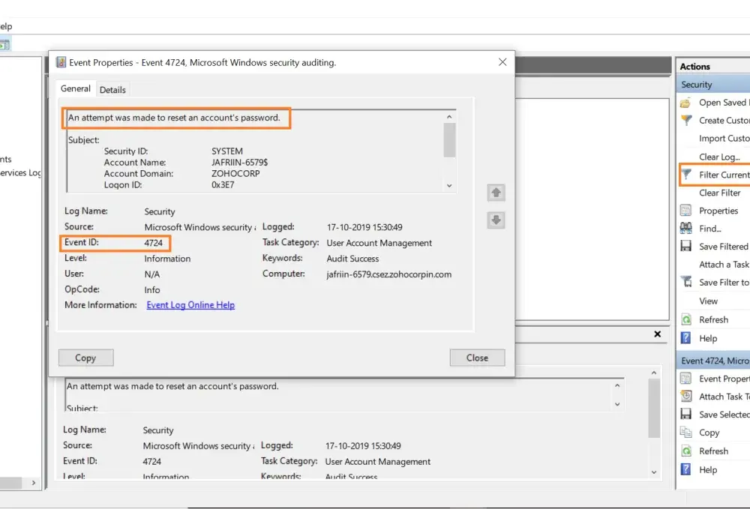Viewport: 750px width, 509px height.
Task: Click the Save Filtered Log floppy icon
Action: click(x=686, y=246)
